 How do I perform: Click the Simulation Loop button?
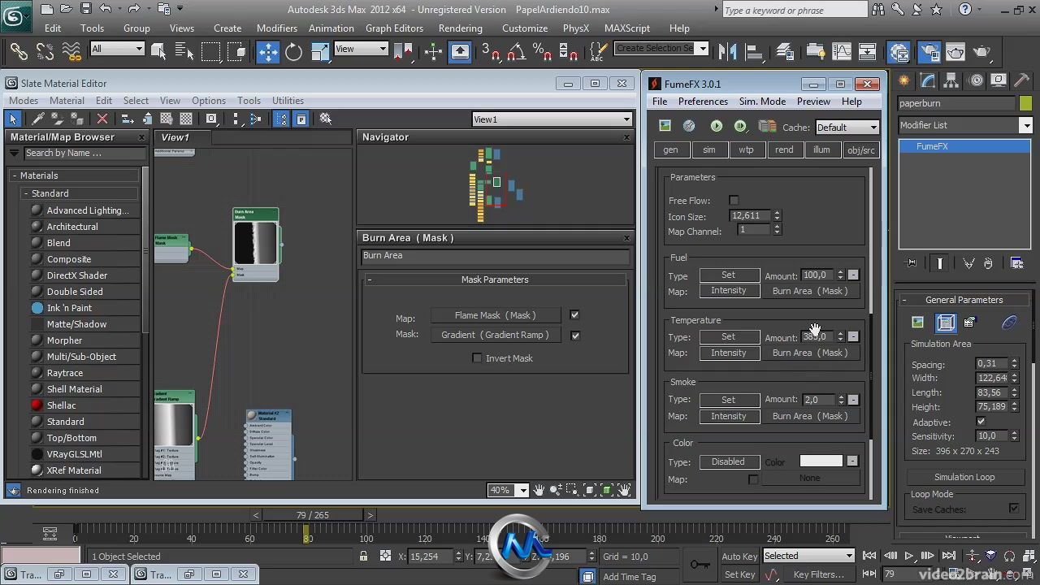[964, 477]
